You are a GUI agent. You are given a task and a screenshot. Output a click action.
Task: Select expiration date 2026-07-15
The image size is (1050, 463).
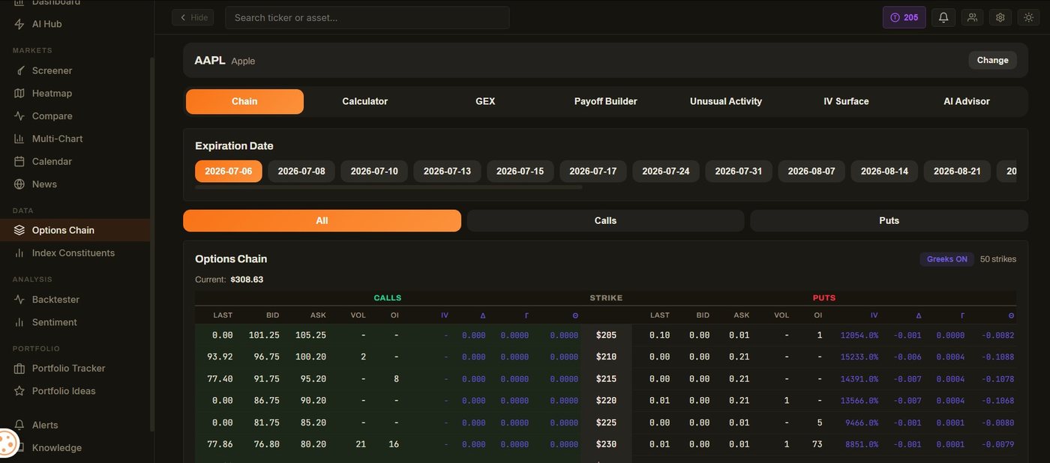[x=520, y=171]
